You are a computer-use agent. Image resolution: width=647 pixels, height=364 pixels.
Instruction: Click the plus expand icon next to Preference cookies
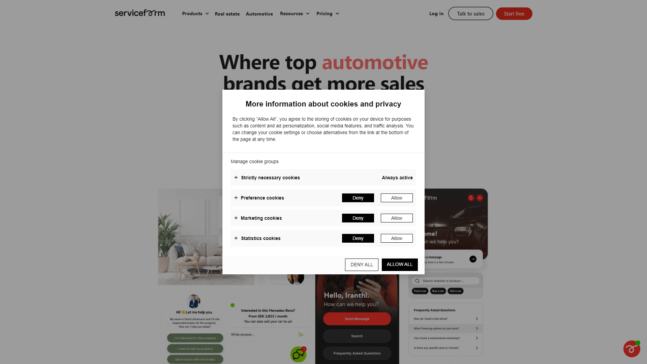[x=236, y=198]
